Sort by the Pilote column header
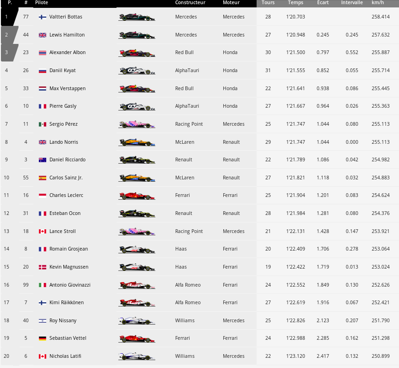This screenshot has width=399, height=368. 42,3
